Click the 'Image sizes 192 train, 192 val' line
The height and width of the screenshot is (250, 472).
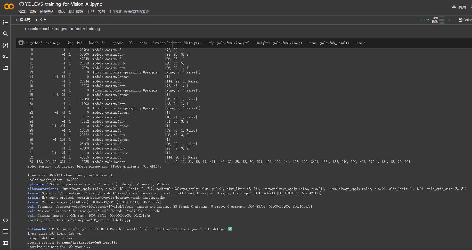[54, 234]
